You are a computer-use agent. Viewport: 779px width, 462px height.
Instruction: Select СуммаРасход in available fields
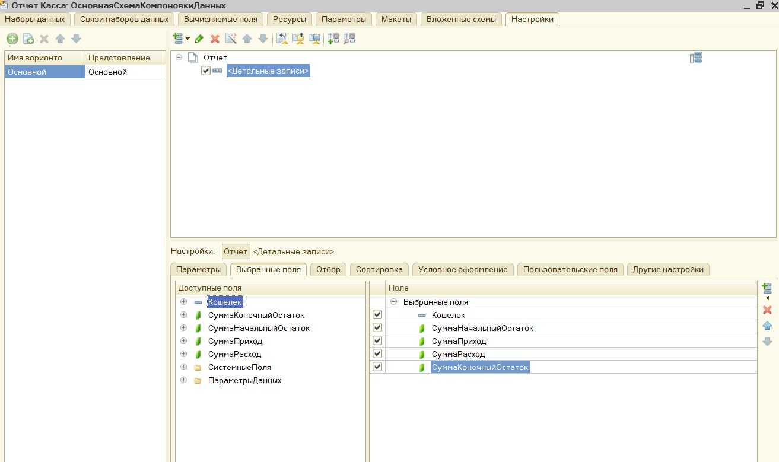click(x=234, y=354)
